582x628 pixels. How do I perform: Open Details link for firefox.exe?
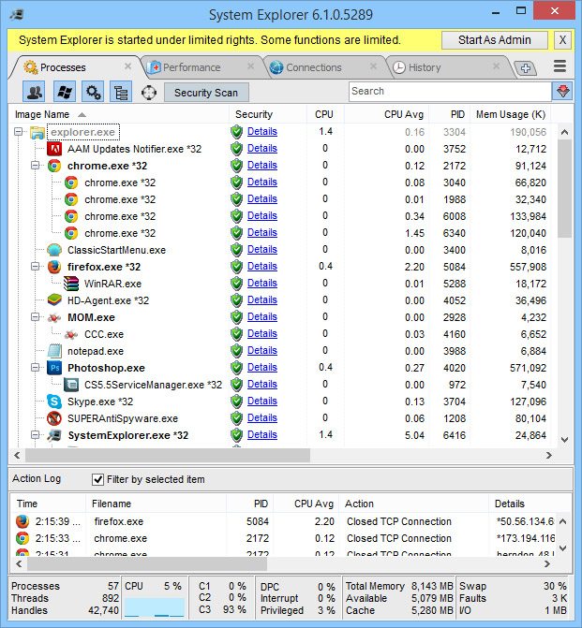click(261, 266)
